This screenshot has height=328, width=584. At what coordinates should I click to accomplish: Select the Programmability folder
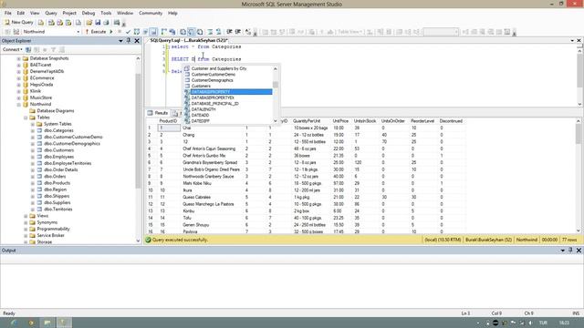(x=53, y=229)
